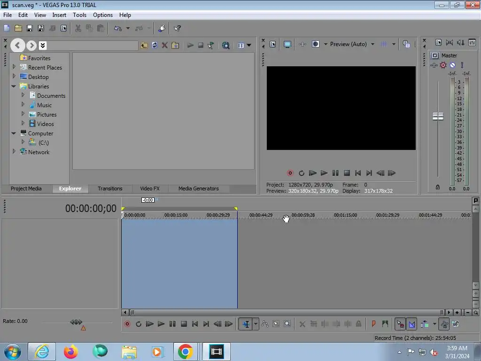
Task: Click the Up One Level folder icon
Action: click(x=144, y=46)
